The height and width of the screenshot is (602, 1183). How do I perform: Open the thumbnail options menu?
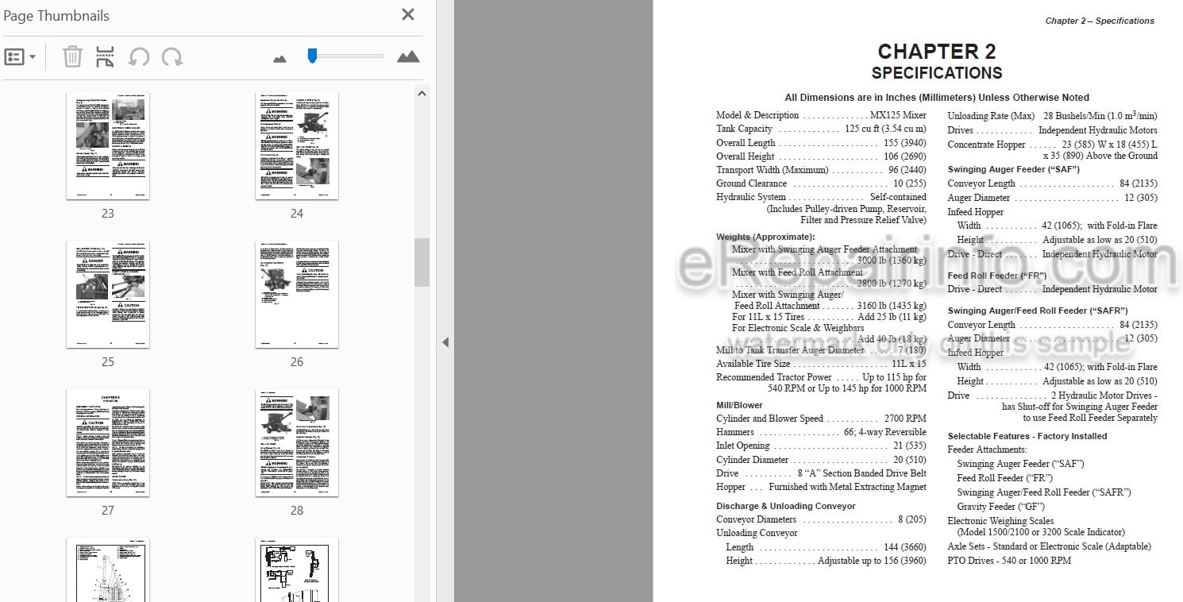(20, 57)
